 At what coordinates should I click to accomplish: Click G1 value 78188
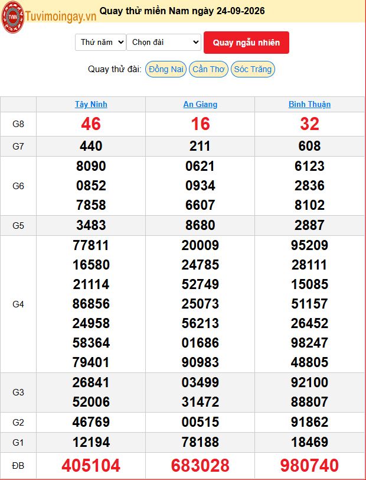[x=200, y=442]
